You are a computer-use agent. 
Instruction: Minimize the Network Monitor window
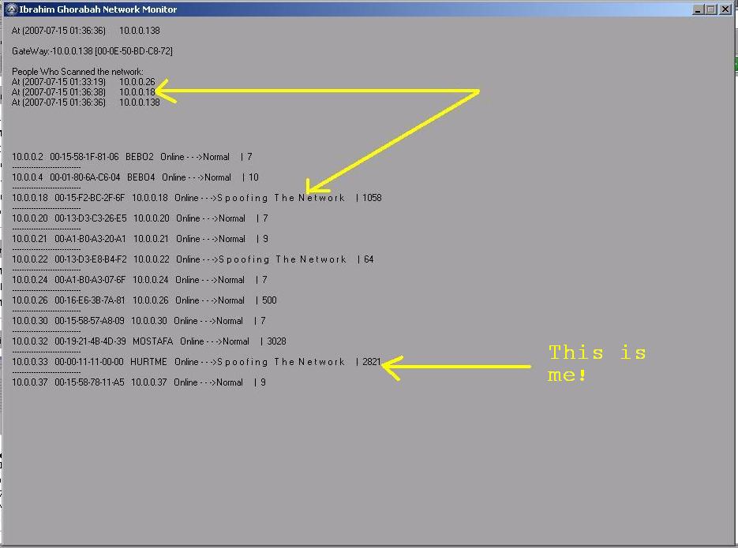[699, 9]
